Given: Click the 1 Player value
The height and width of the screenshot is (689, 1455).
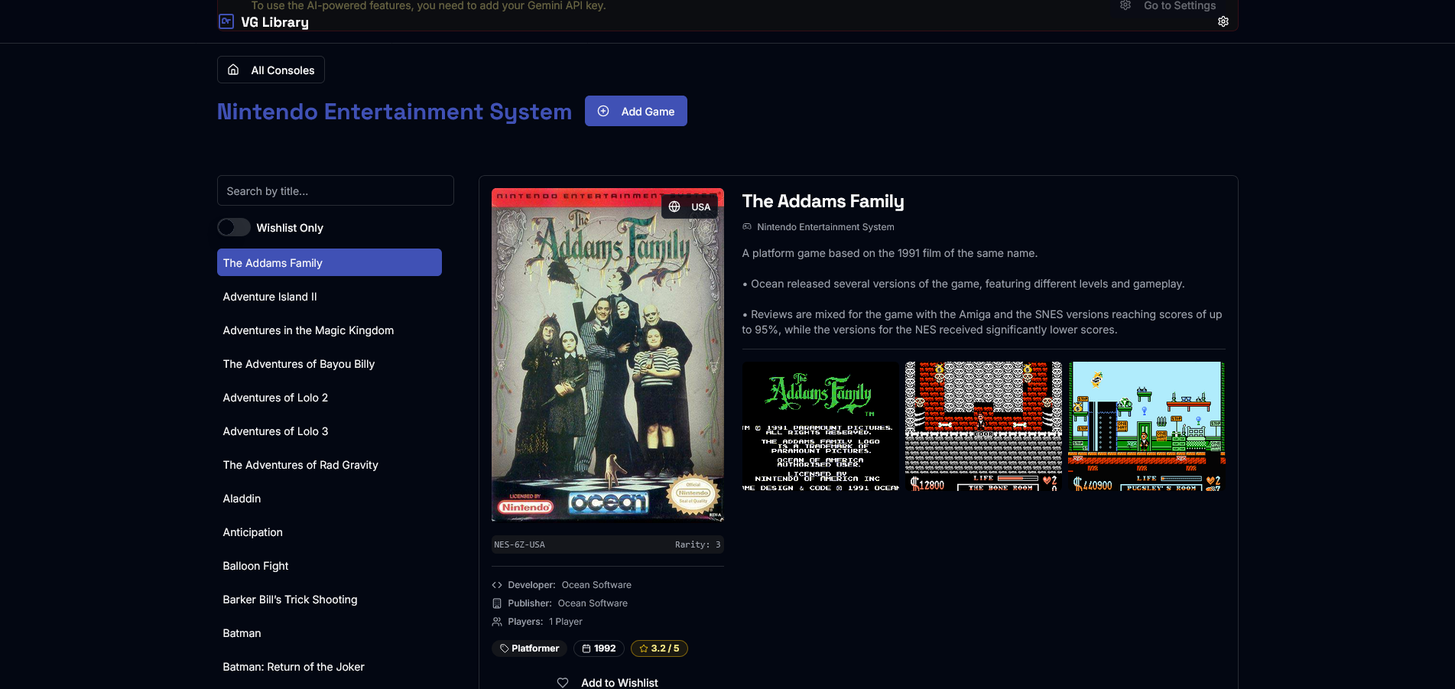Looking at the screenshot, I should pyautogui.click(x=565, y=622).
